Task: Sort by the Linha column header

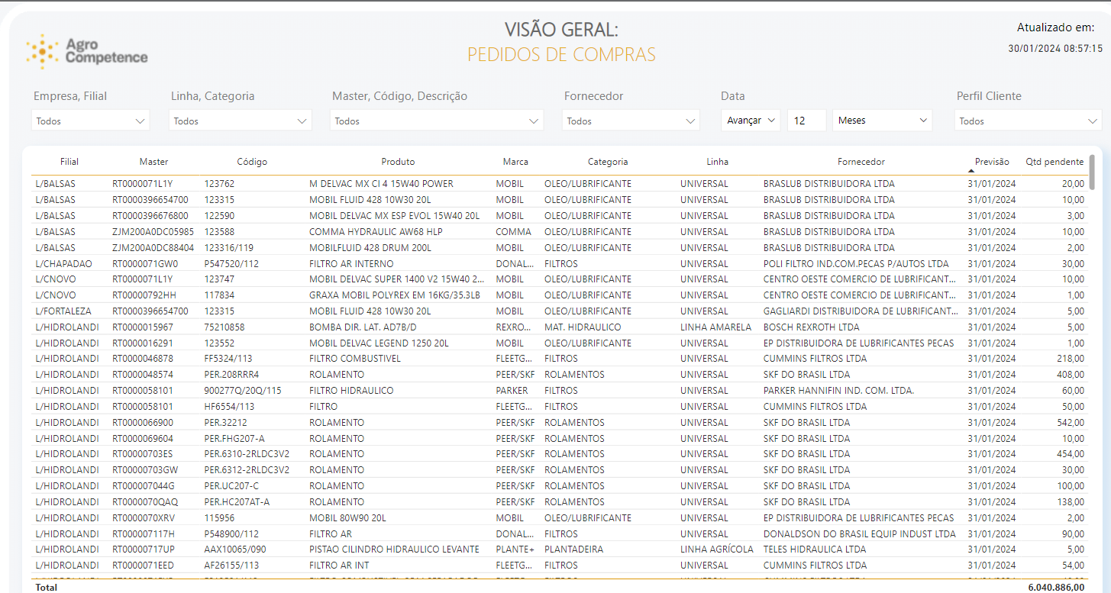Action: 718,162
